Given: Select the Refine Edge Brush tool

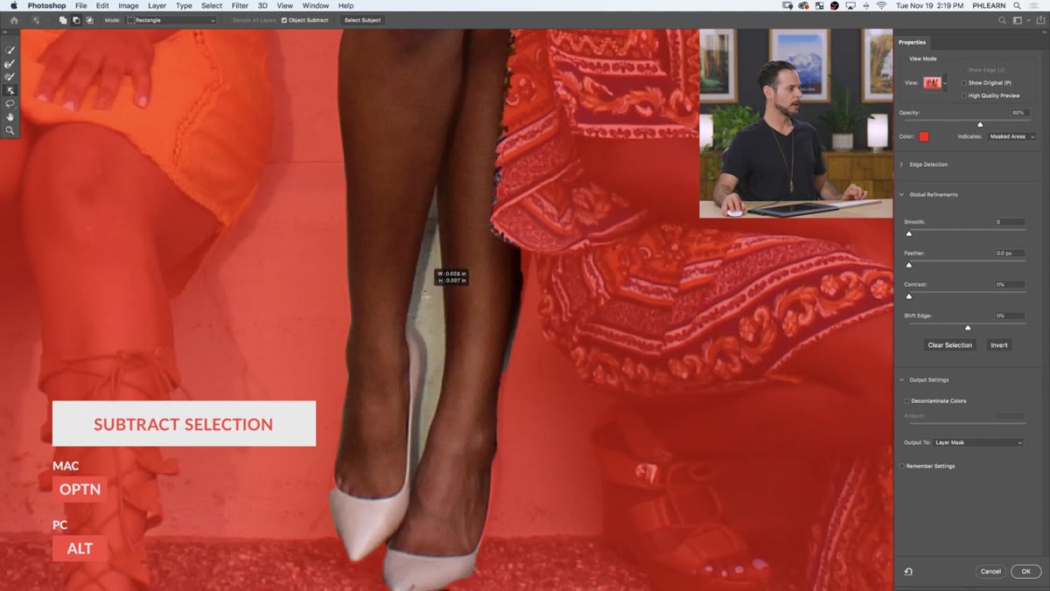Looking at the screenshot, I should [10, 64].
